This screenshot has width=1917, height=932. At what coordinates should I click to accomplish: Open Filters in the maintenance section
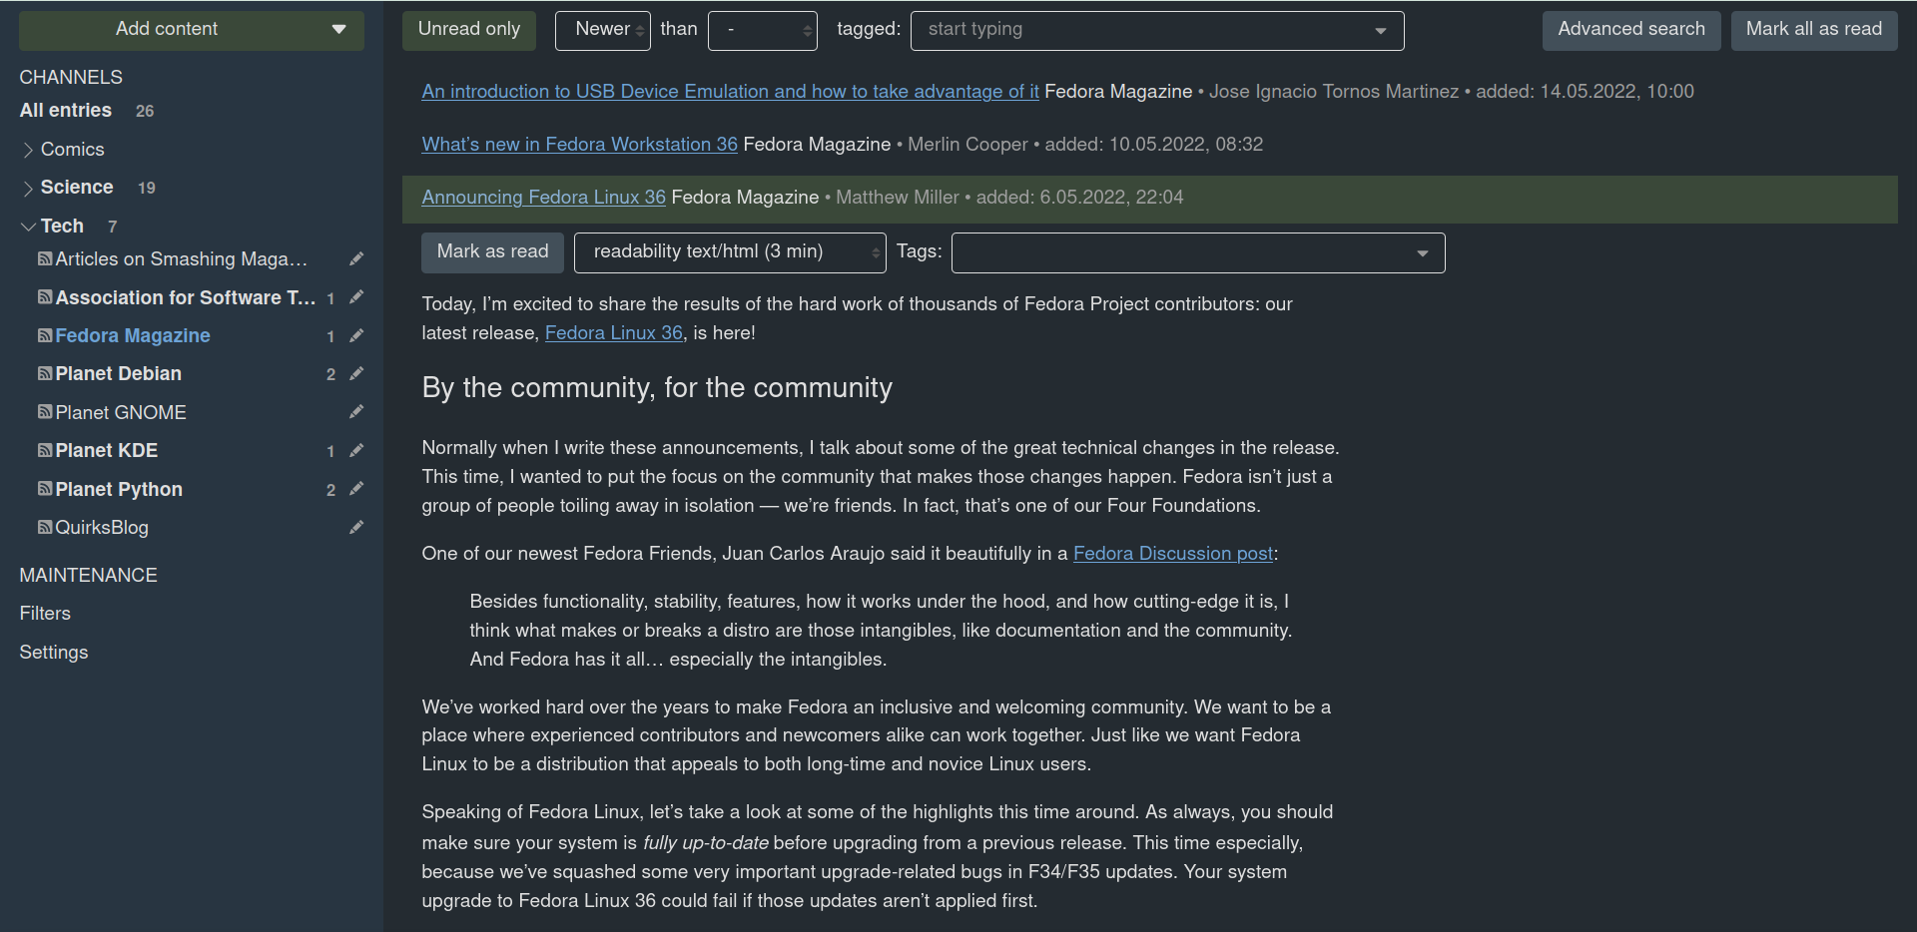[45, 614]
